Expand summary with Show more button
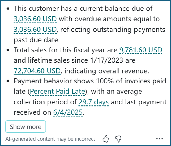The image size is (171, 146). pyautogui.click(x=26, y=127)
